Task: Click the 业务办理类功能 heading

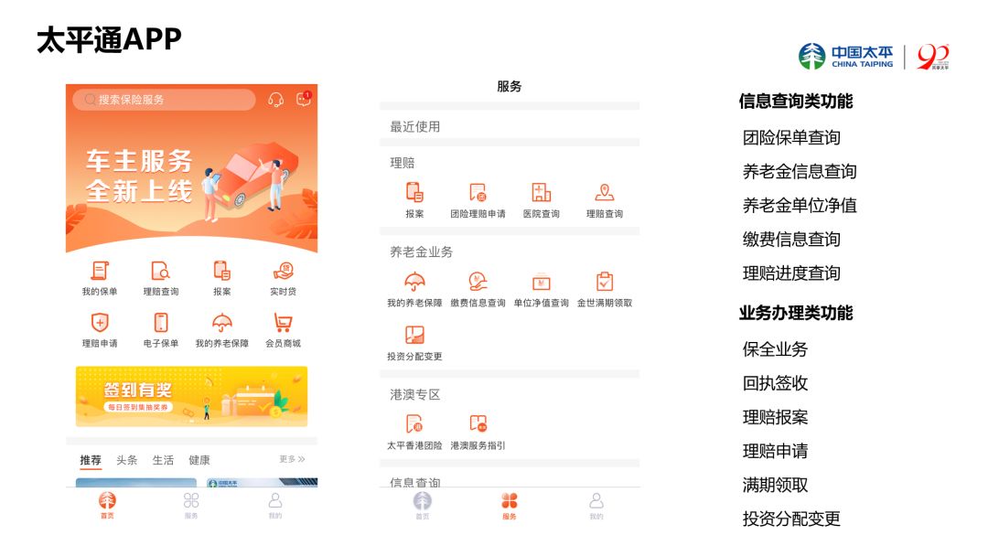Action: 796,313
